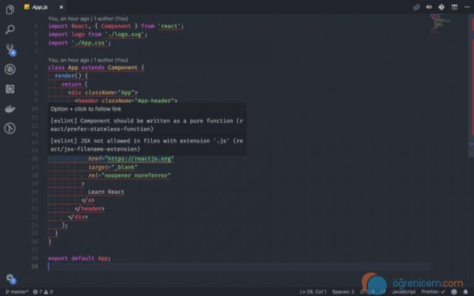Switch branch via master in status bar
The height and width of the screenshot is (296, 474).
point(17,291)
